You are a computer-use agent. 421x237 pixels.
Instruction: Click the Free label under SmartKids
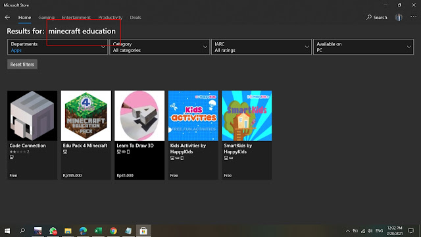(x=228, y=176)
